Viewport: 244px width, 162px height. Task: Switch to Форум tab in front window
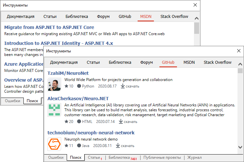click(x=146, y=62)
